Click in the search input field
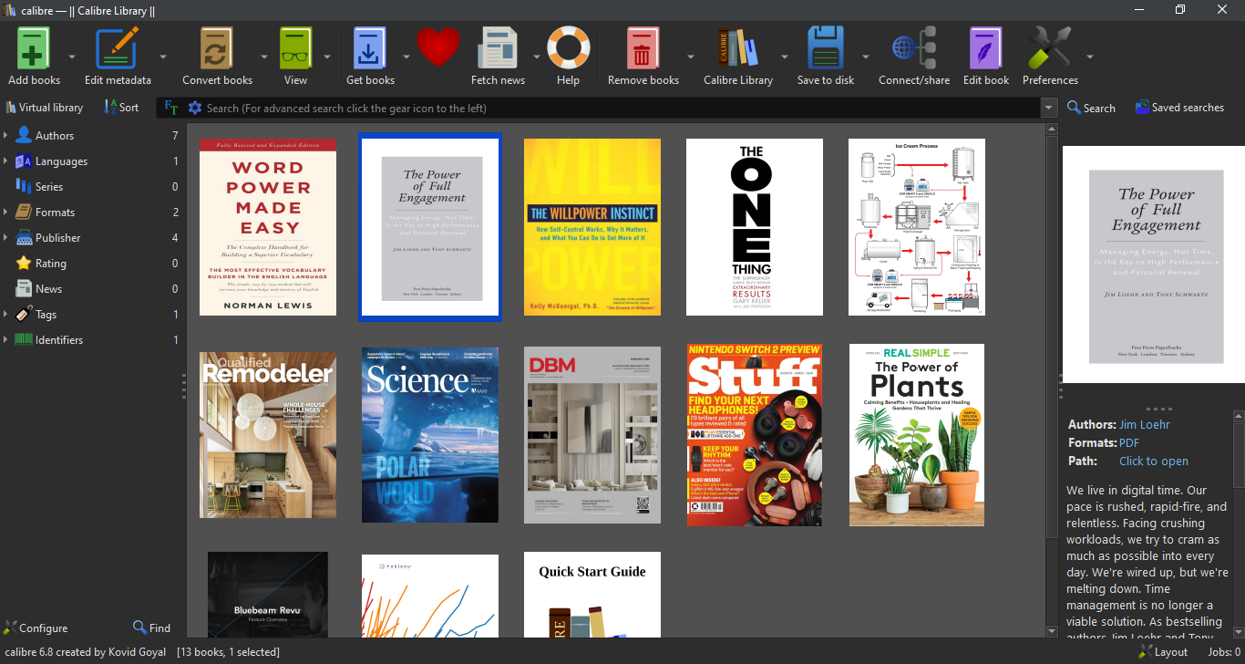 (x=622, y=108)
